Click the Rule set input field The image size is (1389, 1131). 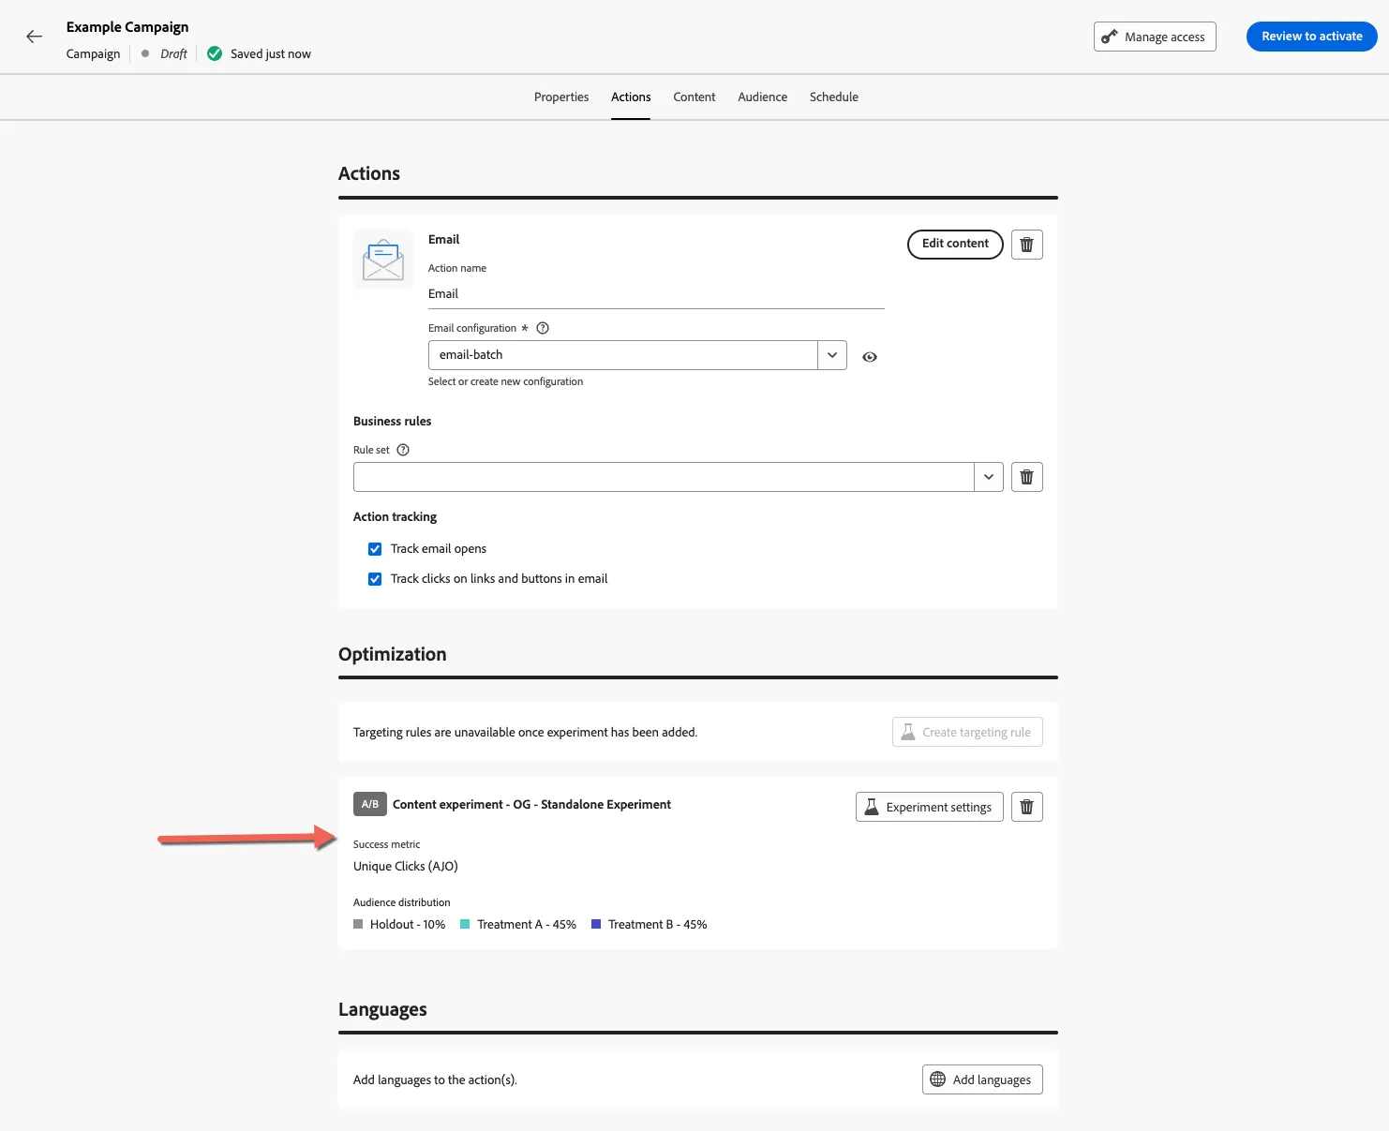click(664, 477)
